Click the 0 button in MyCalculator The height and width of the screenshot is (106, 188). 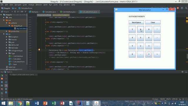(132, 54)
